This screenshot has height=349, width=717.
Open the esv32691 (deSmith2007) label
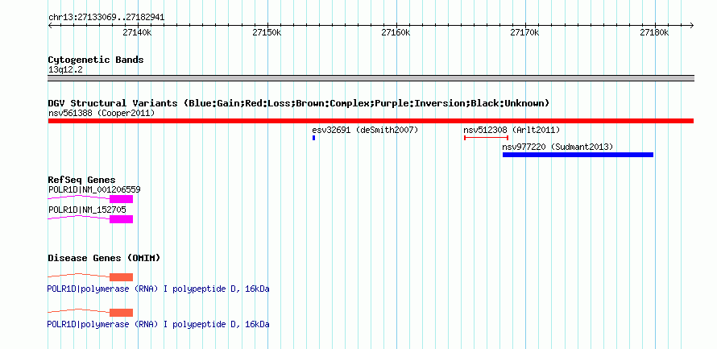[366, 130]
